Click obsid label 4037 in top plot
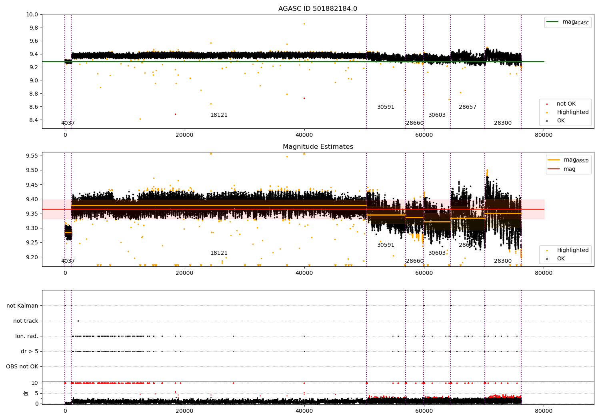 [68, 123]
